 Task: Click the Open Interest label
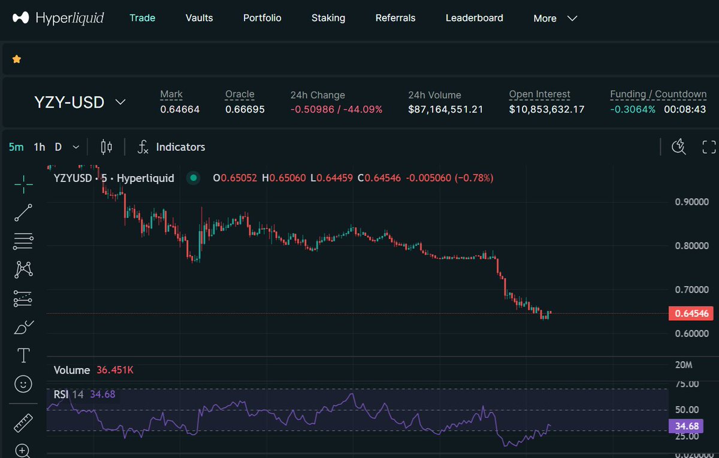[540, 95]
